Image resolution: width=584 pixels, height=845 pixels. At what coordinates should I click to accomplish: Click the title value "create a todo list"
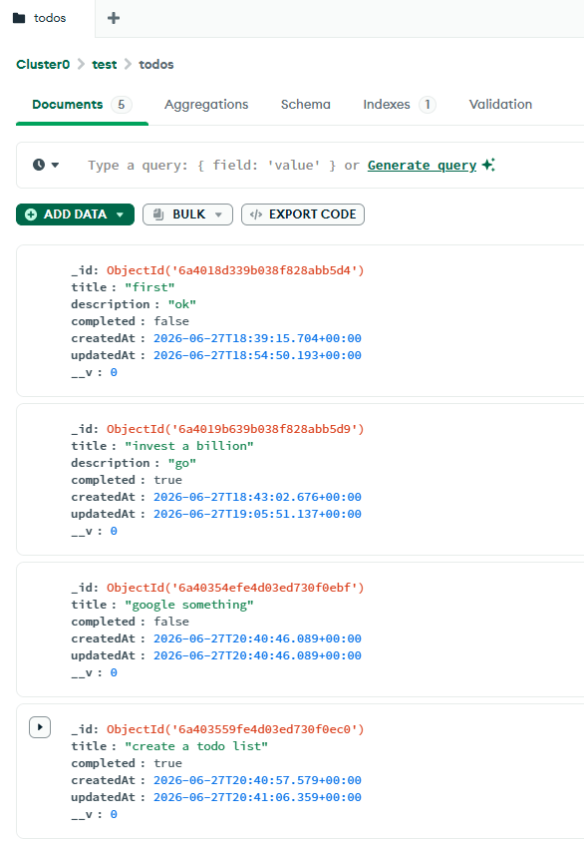[196, 746]
